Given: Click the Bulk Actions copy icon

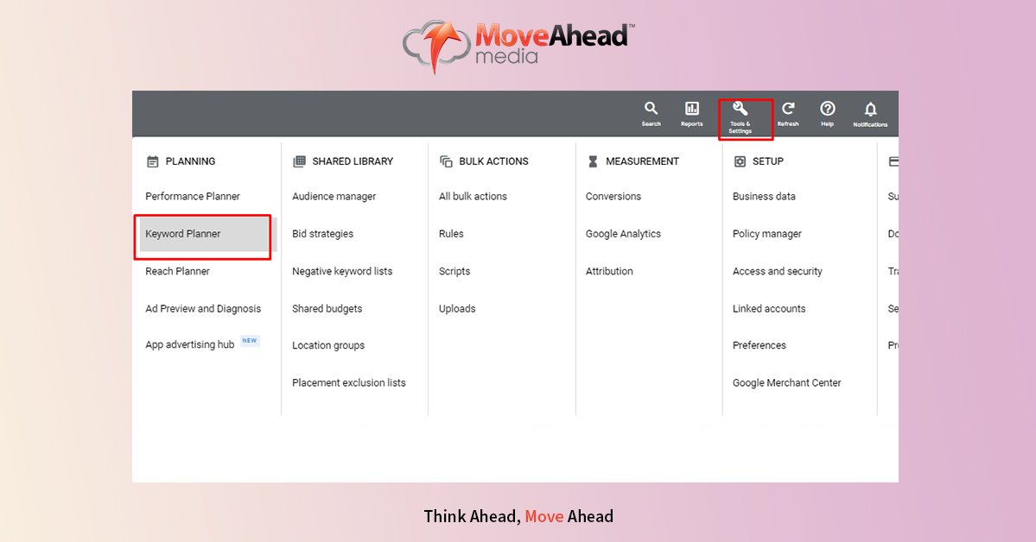Looking at the screenshot, I should [446, 161].
